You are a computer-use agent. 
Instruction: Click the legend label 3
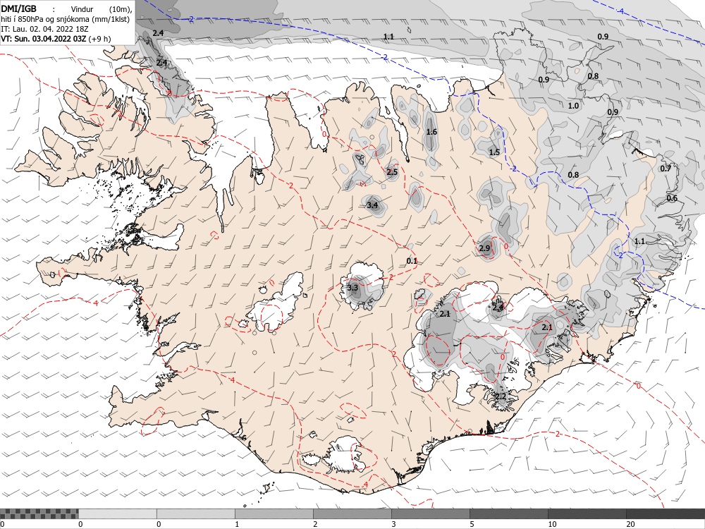click(393, 524)
